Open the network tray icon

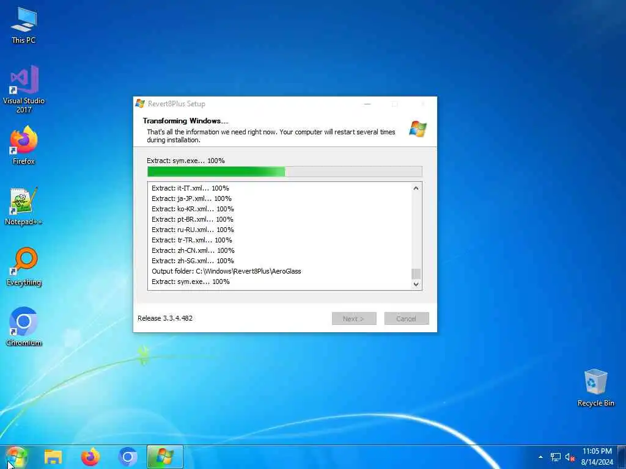(555, 457)
